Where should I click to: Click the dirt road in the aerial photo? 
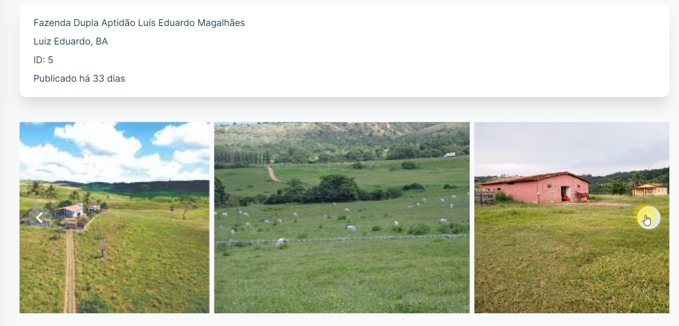69,271
